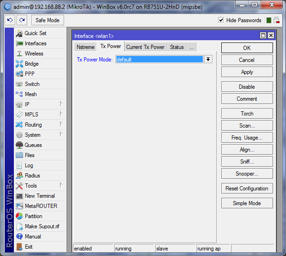Click the Reset Configuration button
Image resolution: width=286 pixels, height=256 pixels.
[x=247, y=189]
